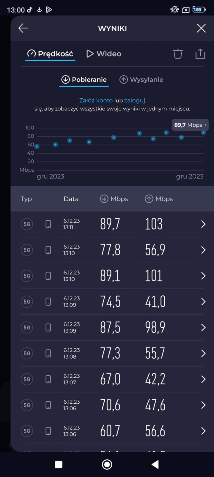
Task: Tap the share results icon
Action: (200, 54)
